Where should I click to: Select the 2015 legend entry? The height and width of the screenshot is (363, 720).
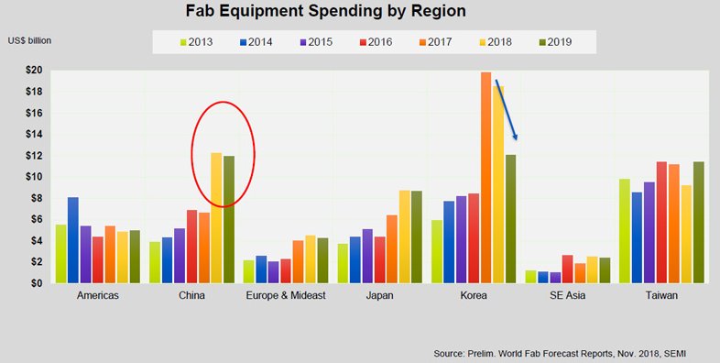click(317, 42)
